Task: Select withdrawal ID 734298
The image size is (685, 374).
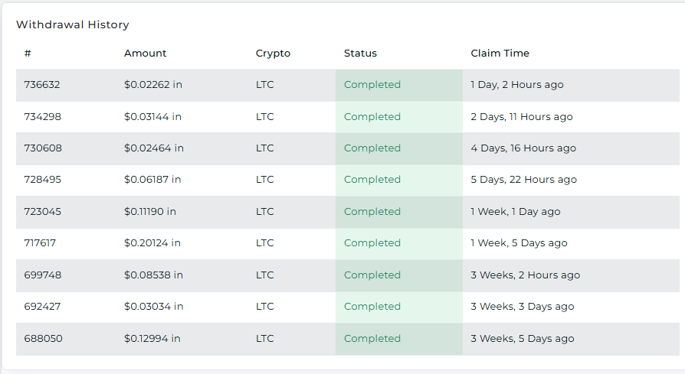Action: (42, 117)
